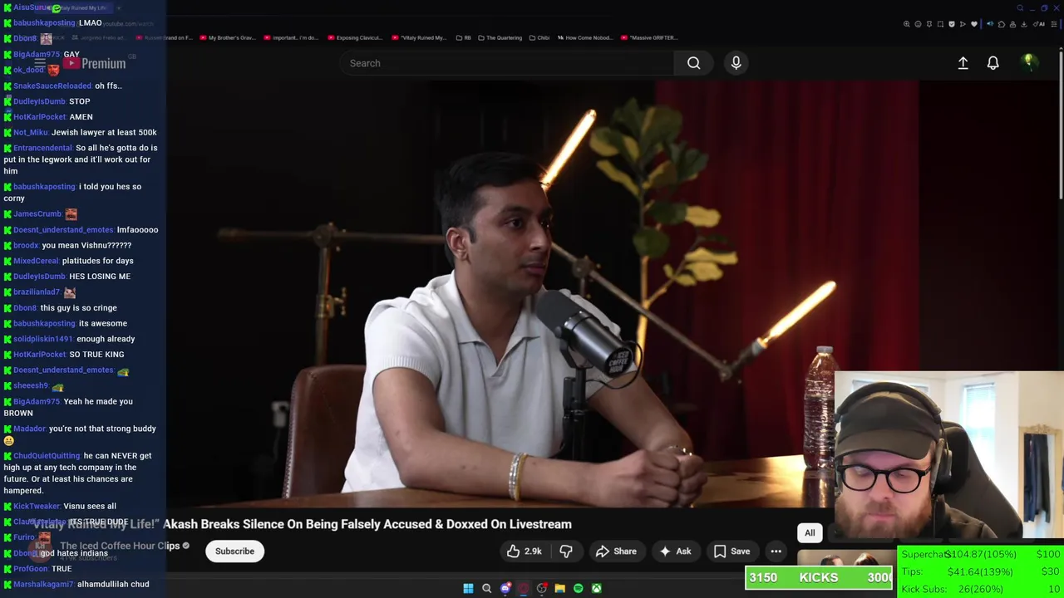Screen dimensions: 1064x598
Task: Open the Windows Start button
Action: coord(468,588)
